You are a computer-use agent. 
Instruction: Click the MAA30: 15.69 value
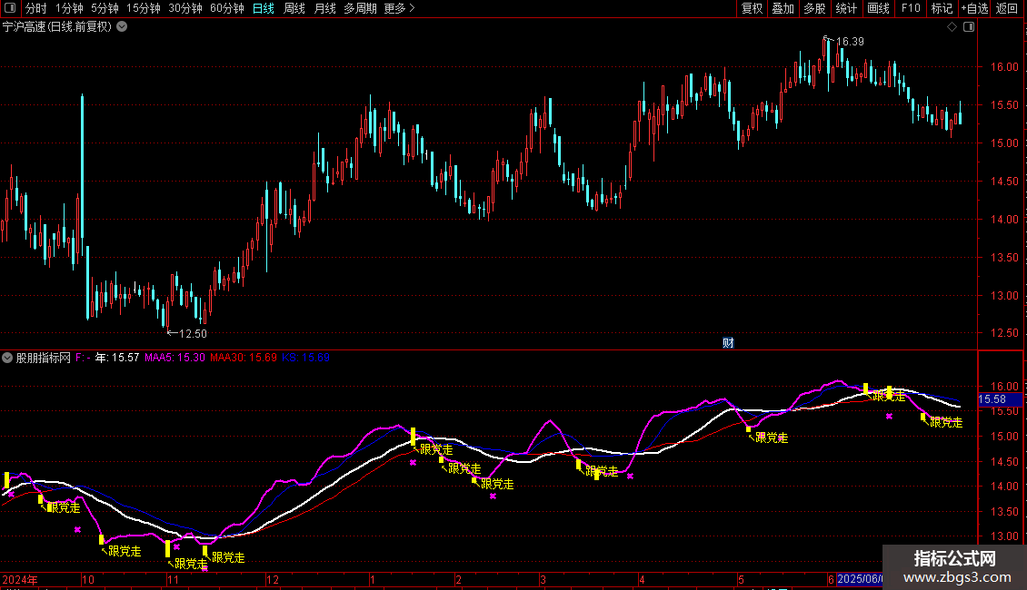[x=244, y=358]
